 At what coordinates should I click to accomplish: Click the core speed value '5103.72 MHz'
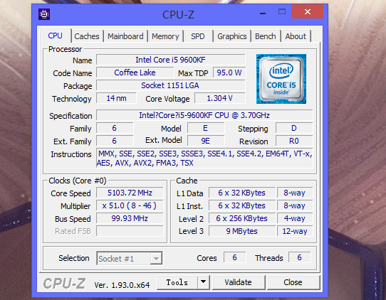[x=130, y=193]
